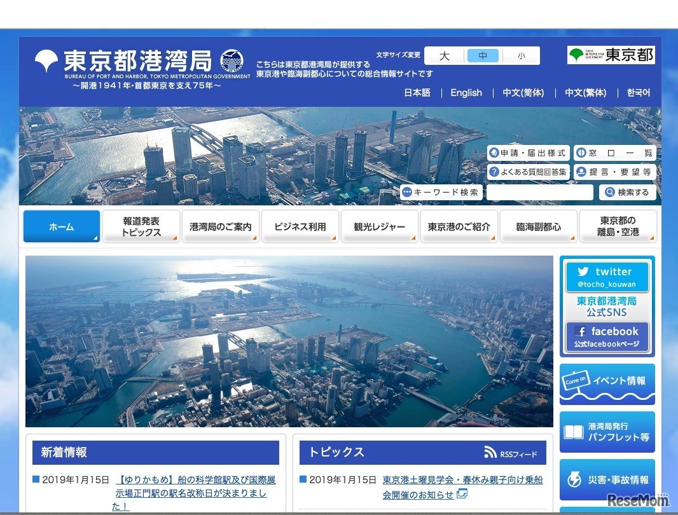The width and height of the screenshot is (678, 515).
Task: Open the facebook 公式facebookページ panel
Action: [x=607, y=335]
